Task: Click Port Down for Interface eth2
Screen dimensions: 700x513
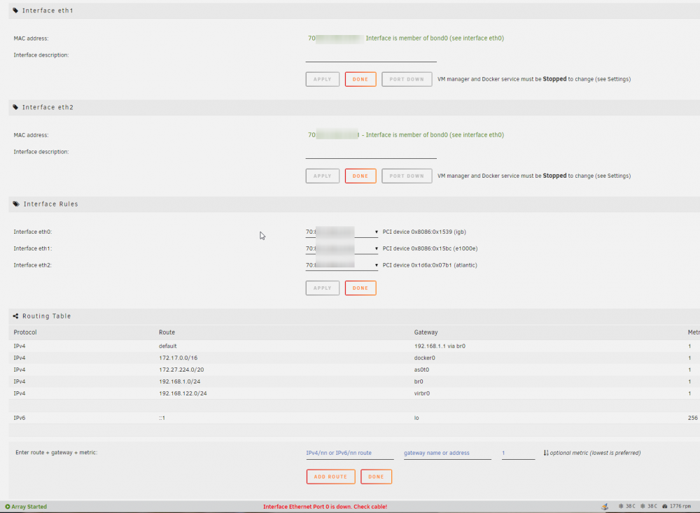Action: (407, 176)
